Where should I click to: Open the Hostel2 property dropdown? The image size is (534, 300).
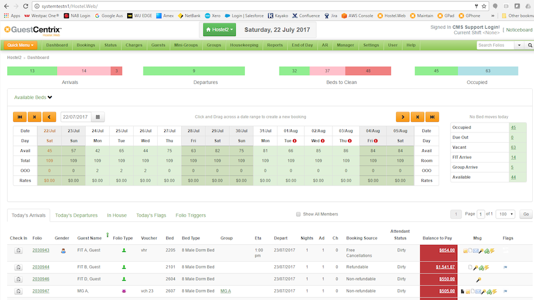tap(220, 29)
